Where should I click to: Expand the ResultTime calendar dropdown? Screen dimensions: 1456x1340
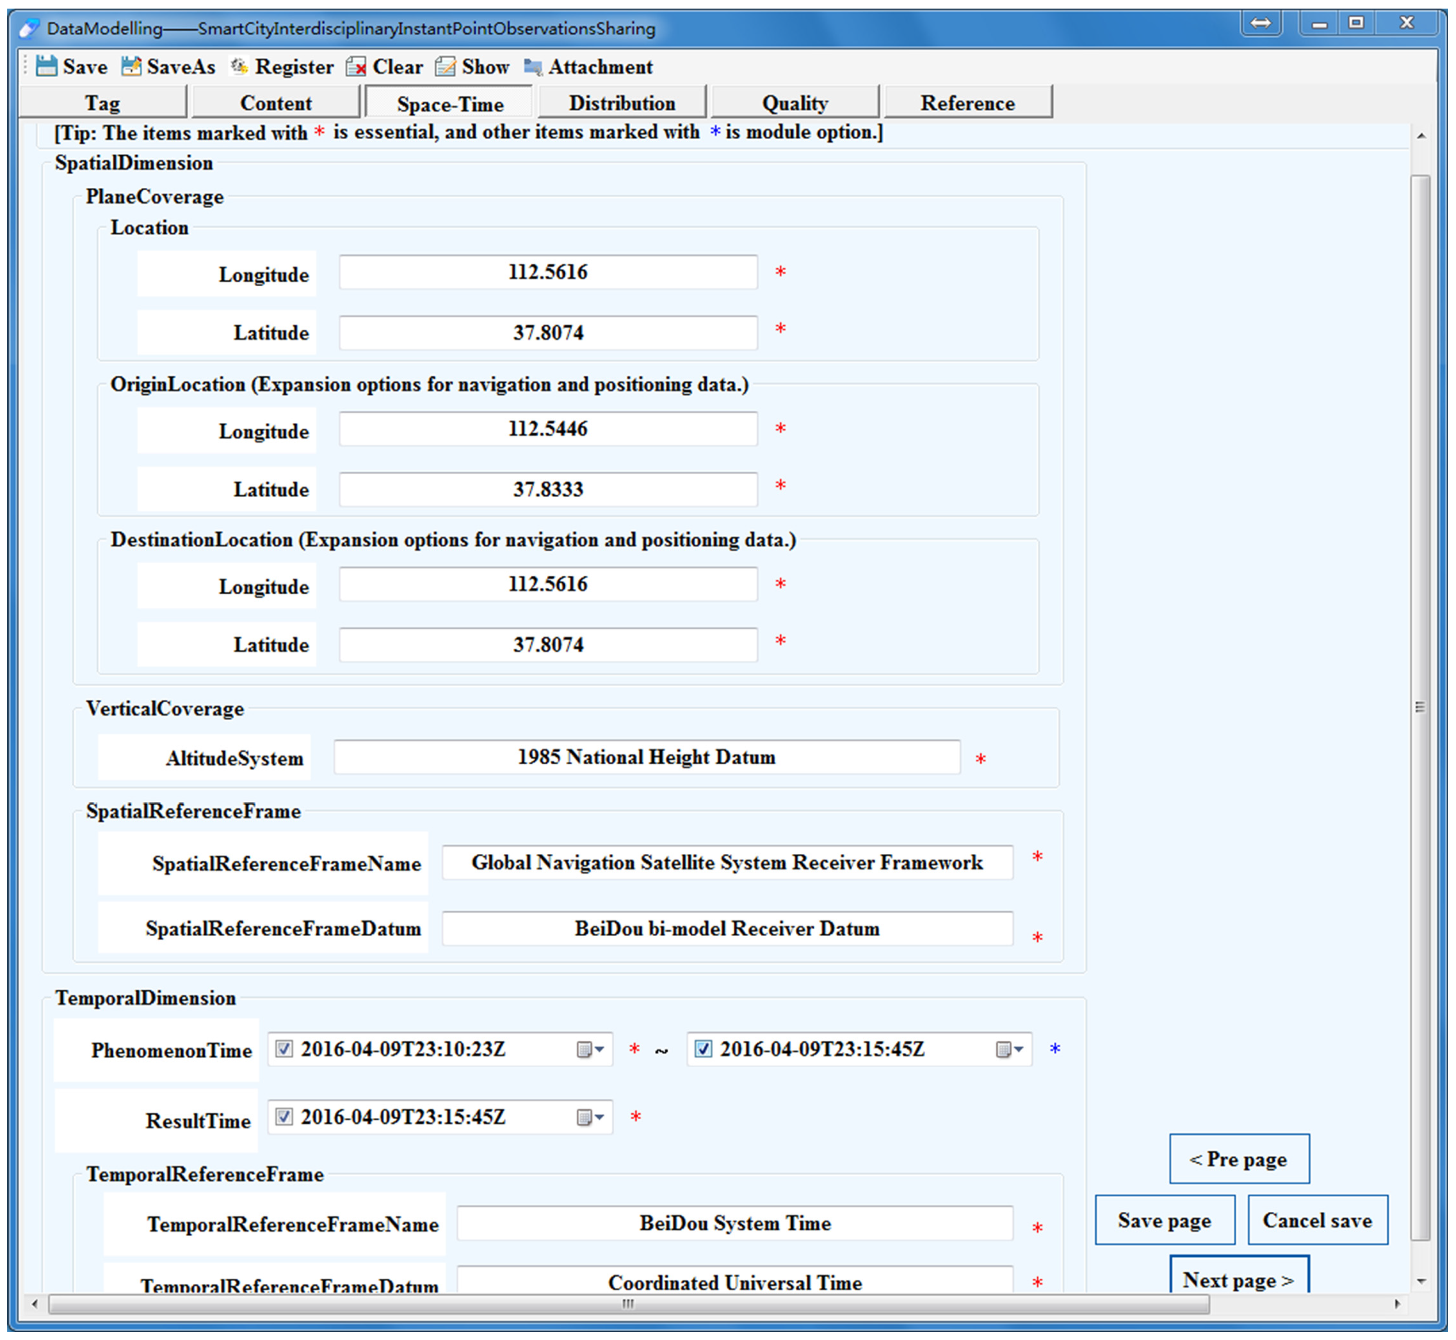coord(590,1117)
